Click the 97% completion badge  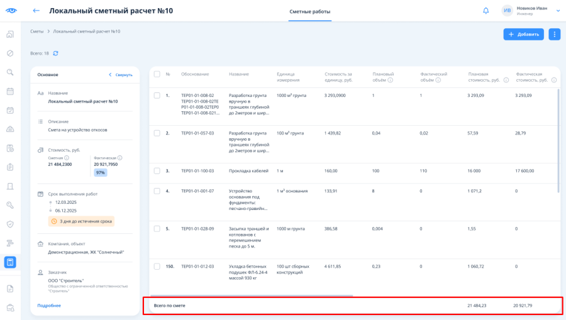(101, 173)
